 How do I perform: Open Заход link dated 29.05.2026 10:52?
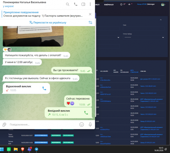[x=148, y=121]
